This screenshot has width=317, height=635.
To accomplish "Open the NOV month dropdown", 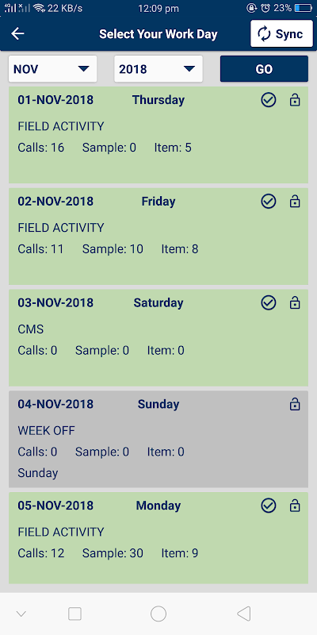I will coord(52,69).
